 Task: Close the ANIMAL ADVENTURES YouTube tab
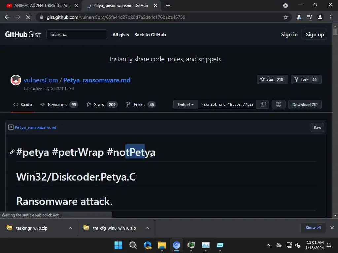click(x=77, y=6)
